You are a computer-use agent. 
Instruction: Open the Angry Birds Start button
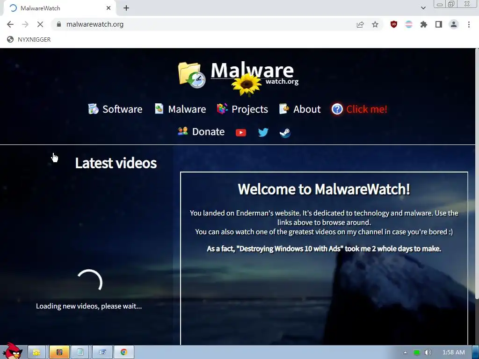coord(12,351)
